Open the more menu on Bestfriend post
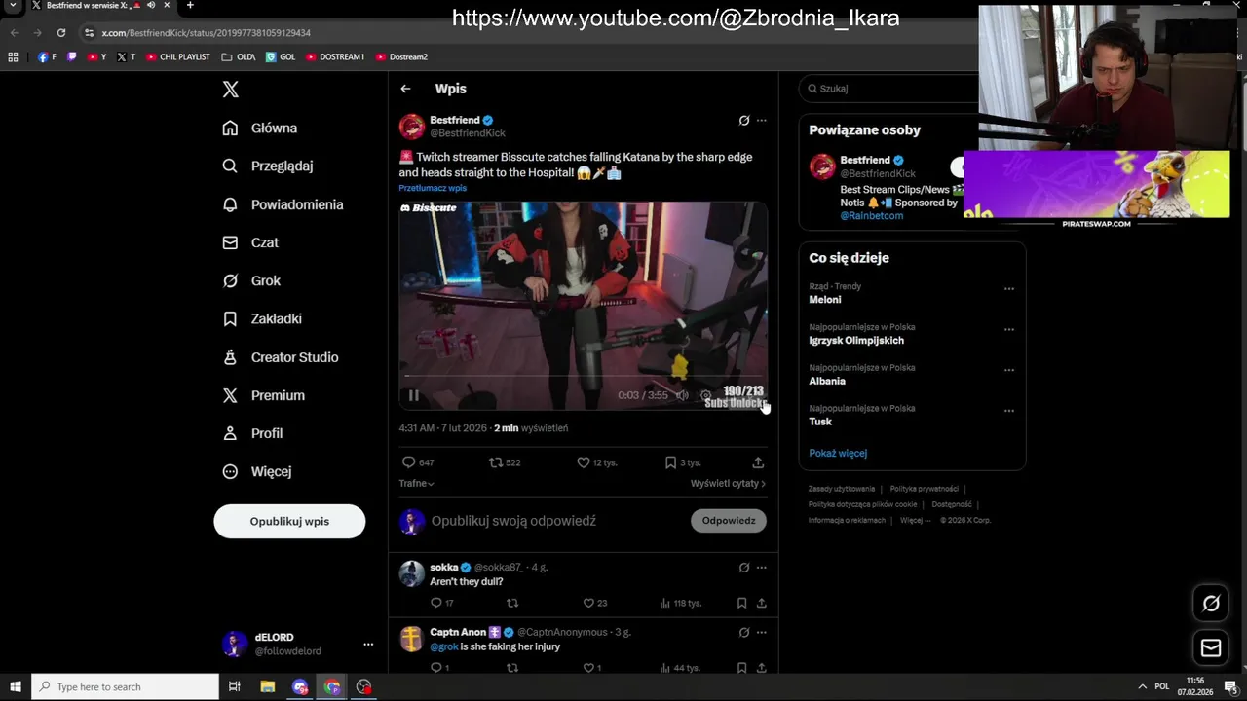This screenshot has height=701, width=1247. click(762, 121)
